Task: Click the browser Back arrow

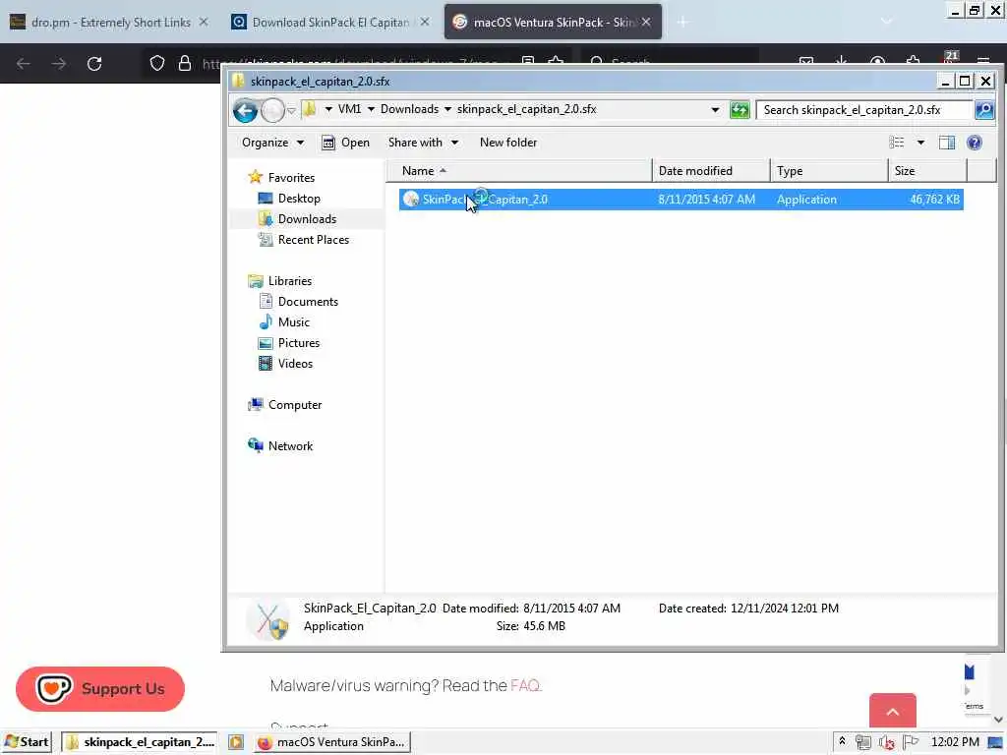Action: pos(24,64)
